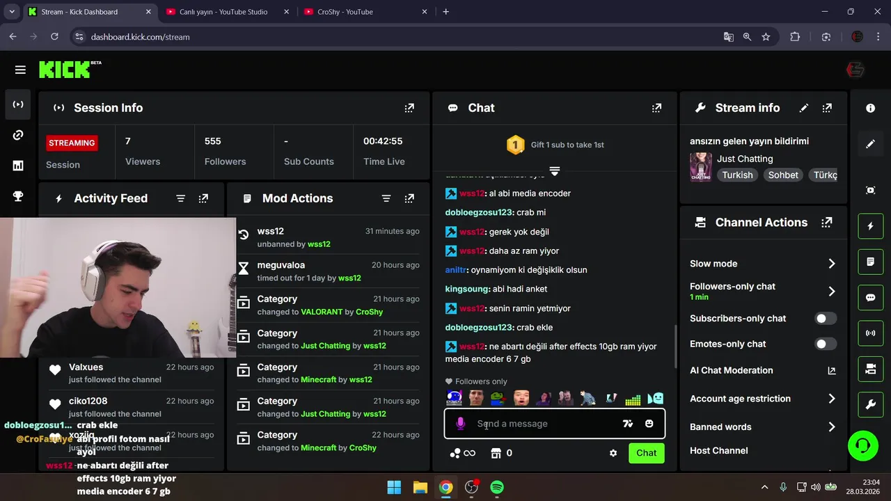Click the Turkish tag in Stream info

coord(737,175)
